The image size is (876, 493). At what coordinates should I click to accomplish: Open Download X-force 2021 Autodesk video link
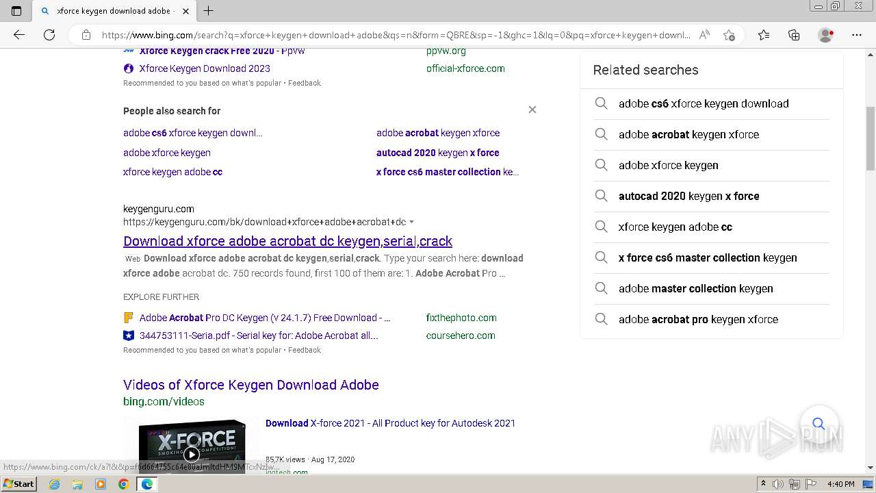pos(390,423)
